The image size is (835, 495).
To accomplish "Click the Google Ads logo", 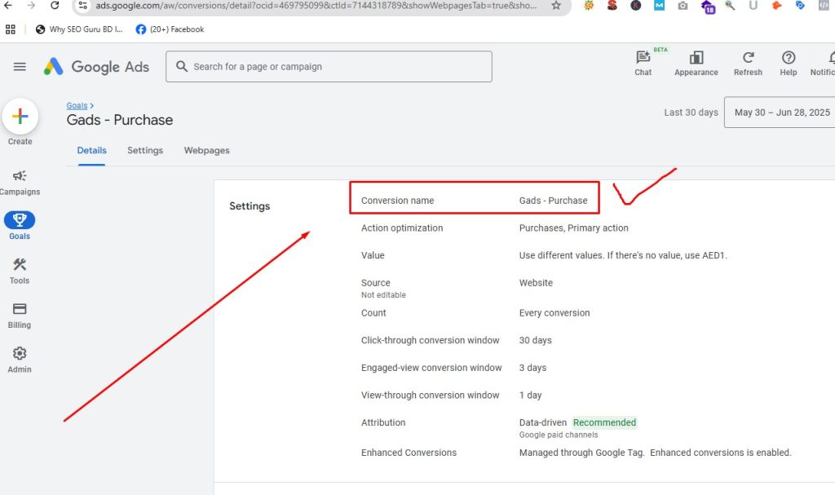I will (96, 67).
